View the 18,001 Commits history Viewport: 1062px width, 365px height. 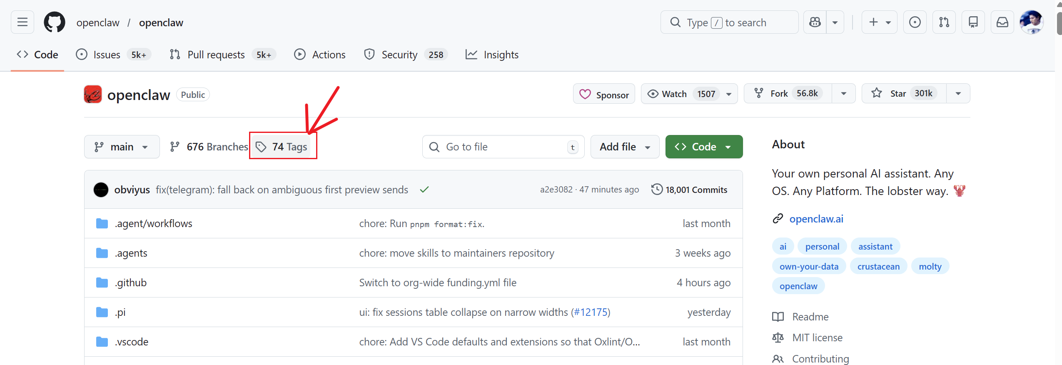point(690,190)
